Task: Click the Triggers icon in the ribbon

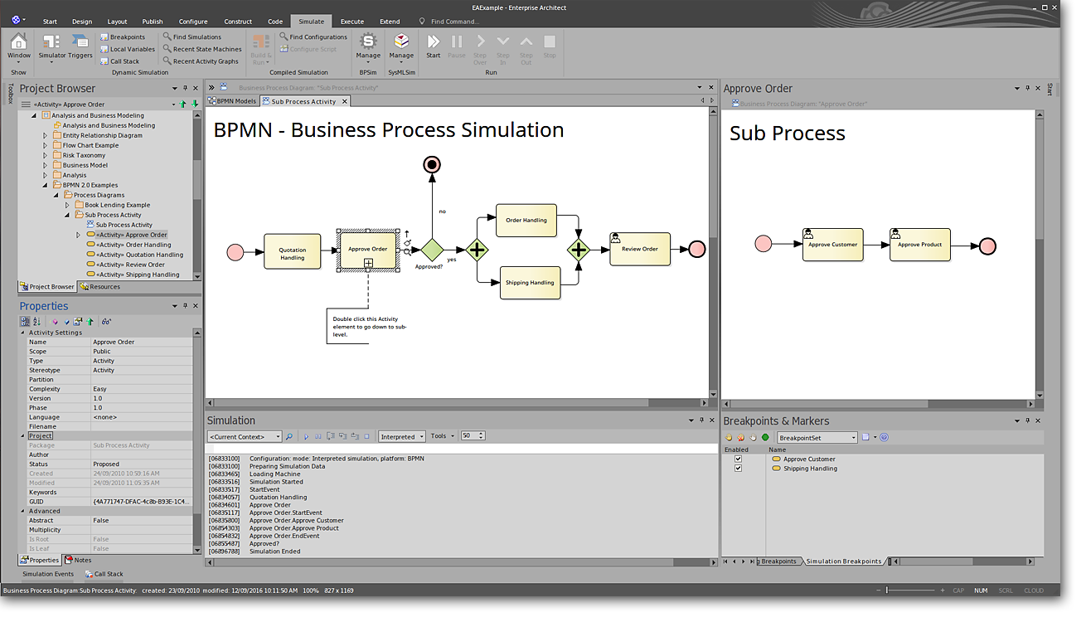Action: coord(80,43)
